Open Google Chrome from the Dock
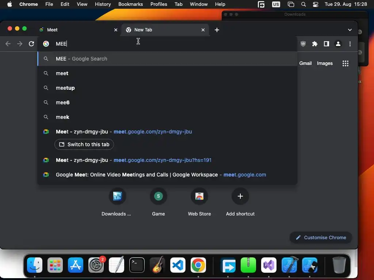Viewport: 374px width, 280px height. pos(198,265)
